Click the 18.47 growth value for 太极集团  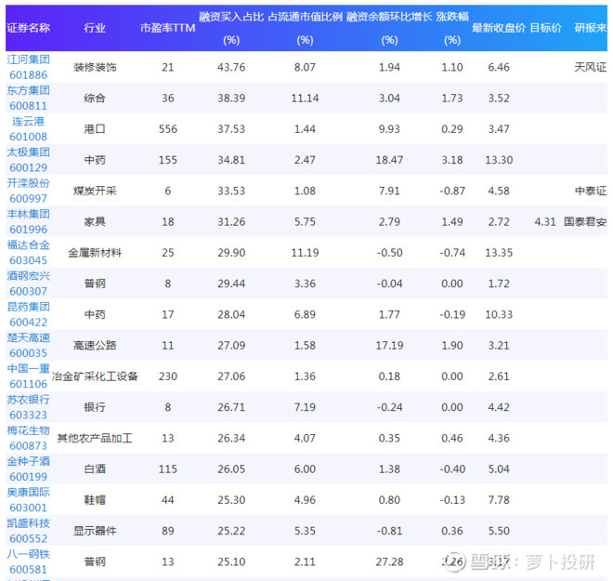click(x=389, y=160)
